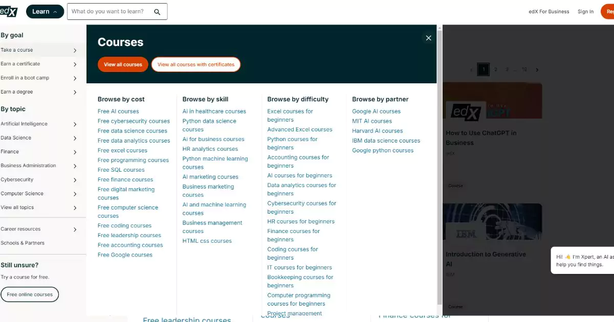Expand the Take a course chevron
Image resolution: width=614 pixels, height=322 pixels.
(75, 50)
